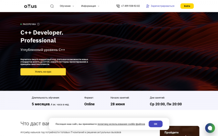Open the chat widget bubble
Viewport: 218px width, 136px height.
point(210,128)
